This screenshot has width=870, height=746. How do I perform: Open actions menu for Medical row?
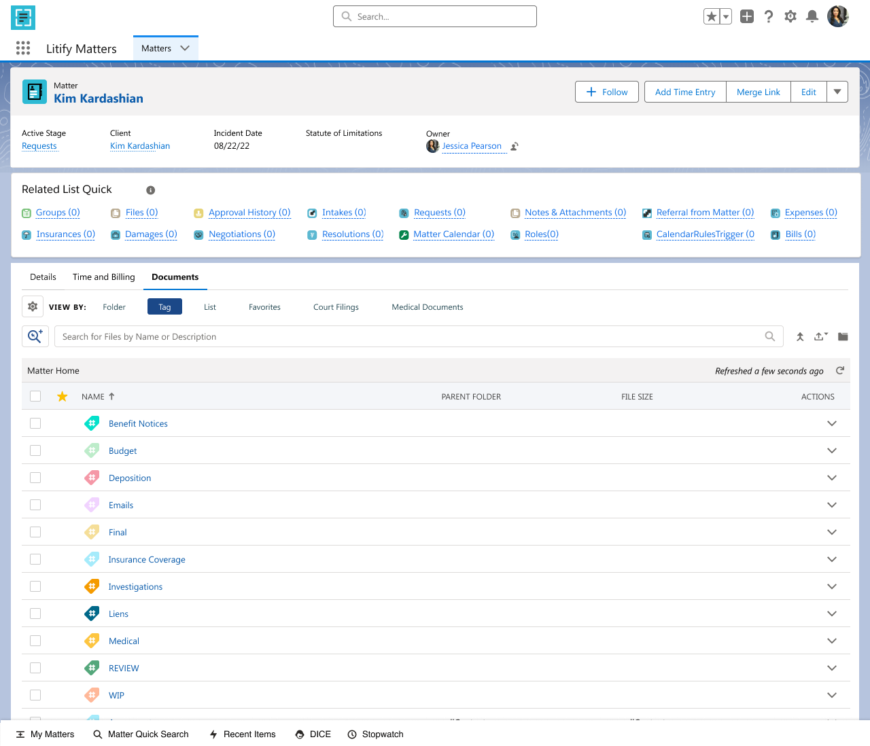832,641
